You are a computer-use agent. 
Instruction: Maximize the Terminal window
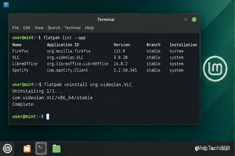(x=186, y=19)
